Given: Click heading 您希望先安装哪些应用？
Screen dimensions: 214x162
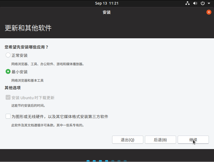Looking at the screenshot, I should [27, 47].
